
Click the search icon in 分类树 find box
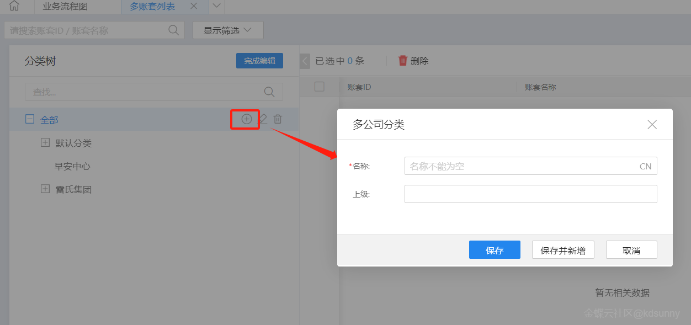pos(269,92)
